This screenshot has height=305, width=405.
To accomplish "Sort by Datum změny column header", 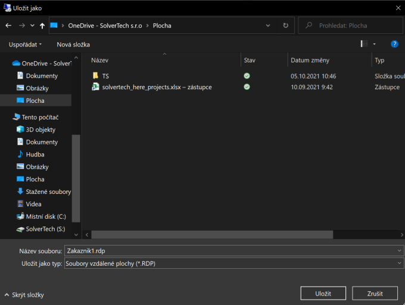I will point(310,60).
